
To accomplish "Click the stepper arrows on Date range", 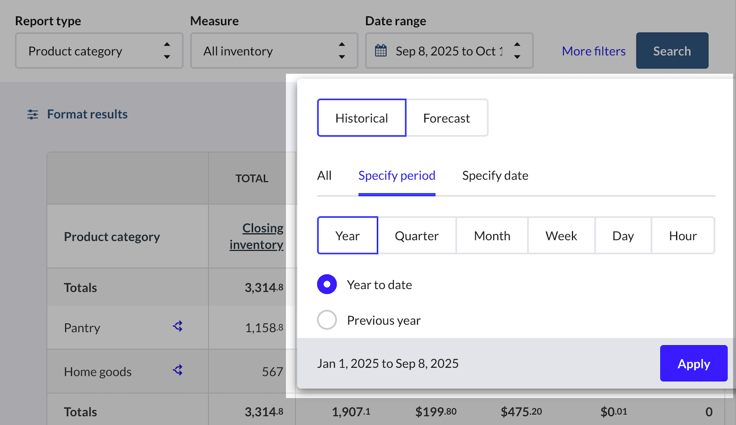I will coord(517,50).
